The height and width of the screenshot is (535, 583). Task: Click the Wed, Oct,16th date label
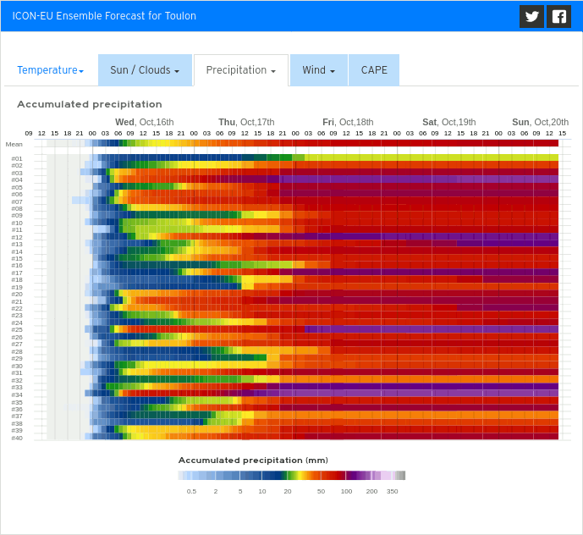pyautogui.click(x=144, y=122)
